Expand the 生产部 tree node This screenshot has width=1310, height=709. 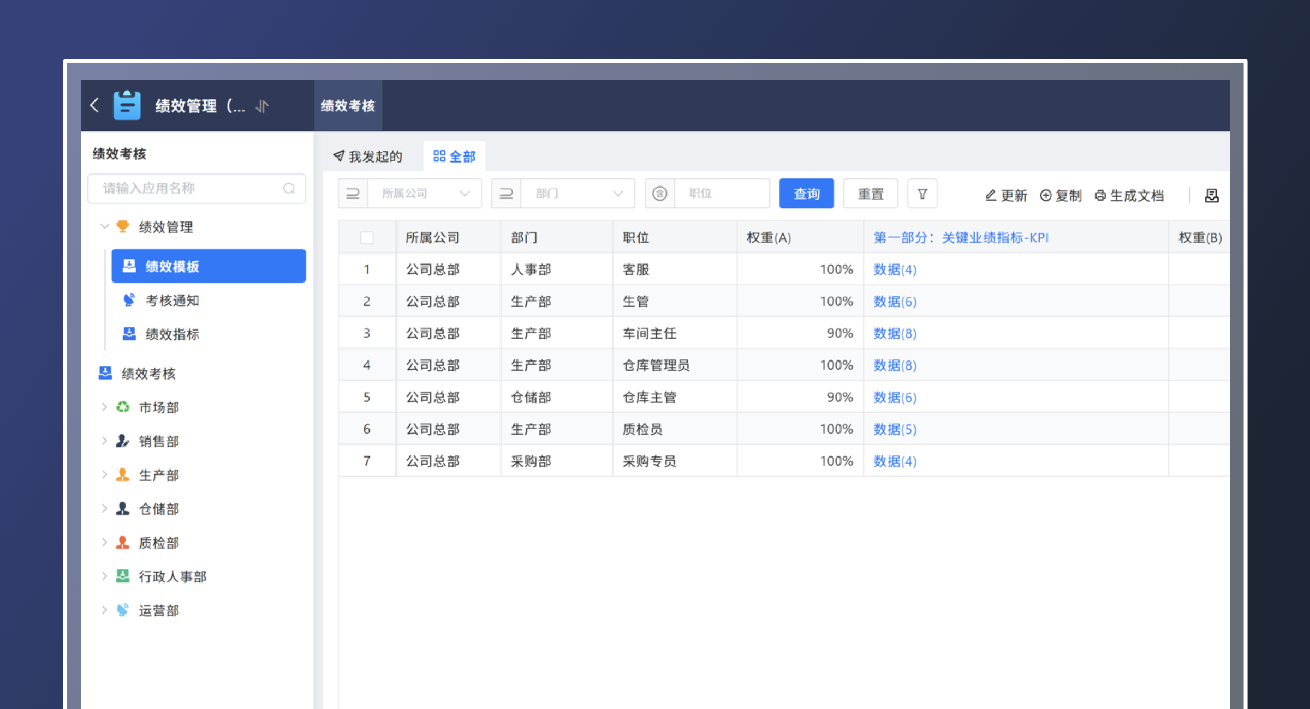(104, 474)
